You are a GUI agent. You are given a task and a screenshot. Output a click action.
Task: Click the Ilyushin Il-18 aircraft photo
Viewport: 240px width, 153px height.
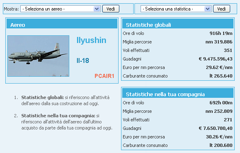[x=38, y=56]
